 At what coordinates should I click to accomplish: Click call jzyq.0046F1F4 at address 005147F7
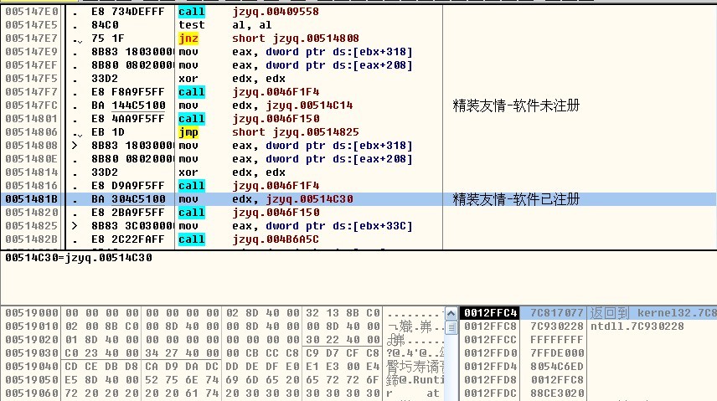[x=249, y=92]
